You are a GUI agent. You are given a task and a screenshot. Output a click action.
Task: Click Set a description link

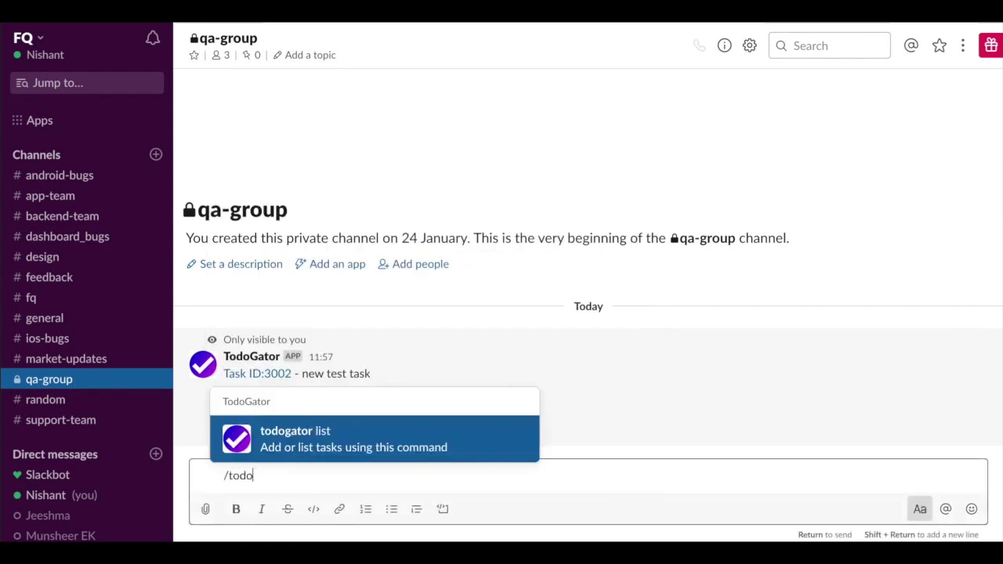[234, 264]
